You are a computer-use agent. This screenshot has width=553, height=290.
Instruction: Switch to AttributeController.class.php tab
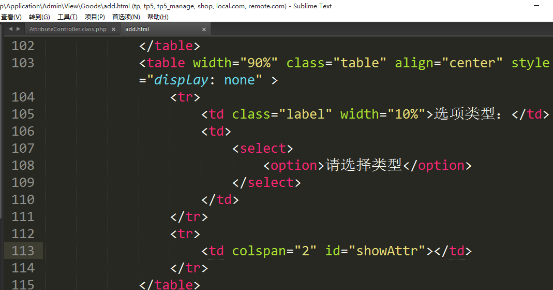point(67,30)
